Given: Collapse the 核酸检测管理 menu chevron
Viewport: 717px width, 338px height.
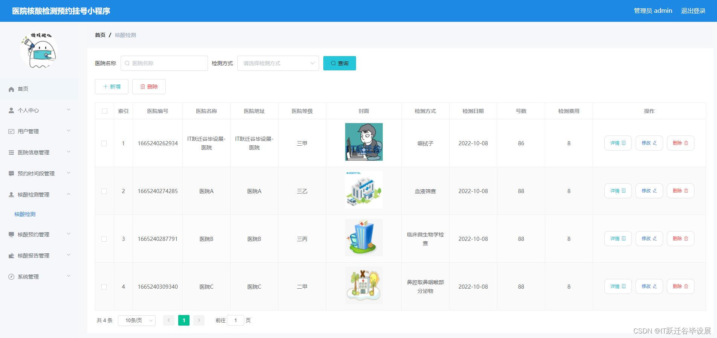Looking at the screenshot, I should (69, 194).
